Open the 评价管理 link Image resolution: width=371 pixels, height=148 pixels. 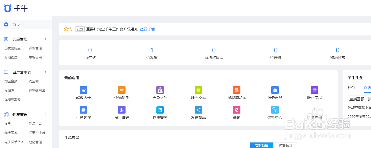click(x=35, y=48)
